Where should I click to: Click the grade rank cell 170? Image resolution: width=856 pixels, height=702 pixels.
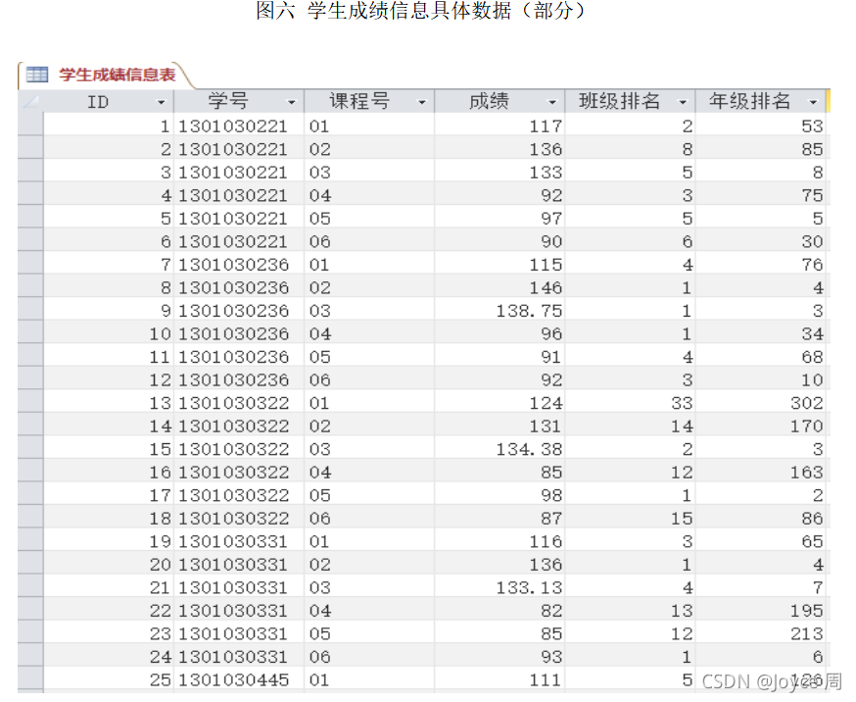tap(761, 426)
